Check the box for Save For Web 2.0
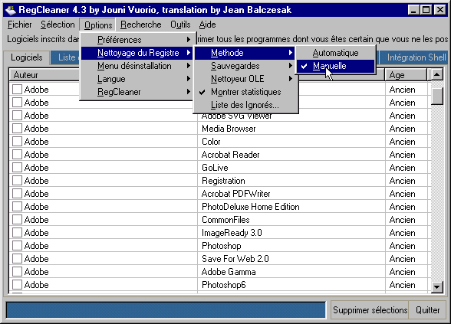 pos(17,259)
